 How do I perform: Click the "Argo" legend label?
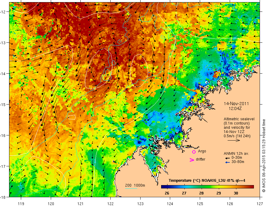click(x=202, y=151)
